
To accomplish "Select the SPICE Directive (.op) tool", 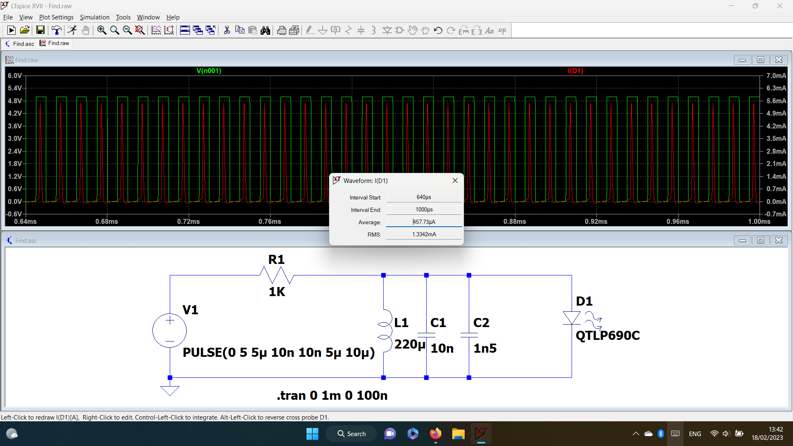I will click(x=502, y=30).
